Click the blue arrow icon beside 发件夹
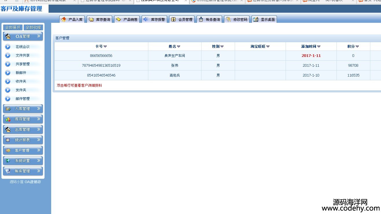 click(x=8, y=90)
